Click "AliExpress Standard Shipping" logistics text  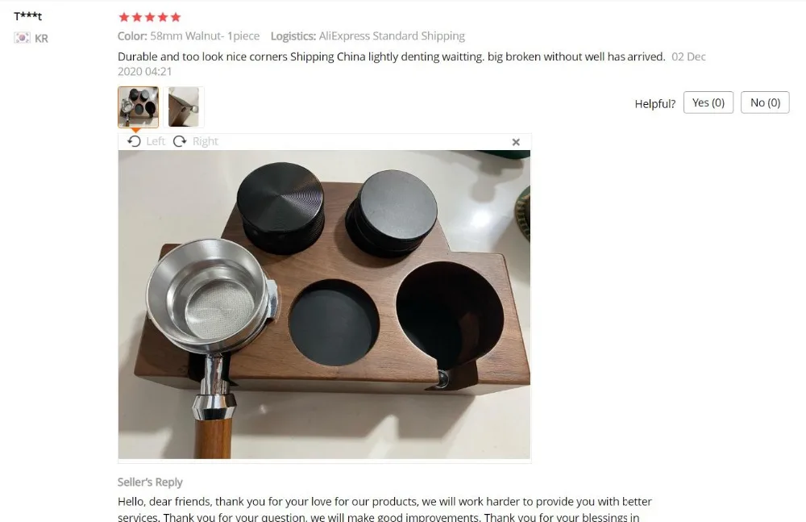click(392, 36)
